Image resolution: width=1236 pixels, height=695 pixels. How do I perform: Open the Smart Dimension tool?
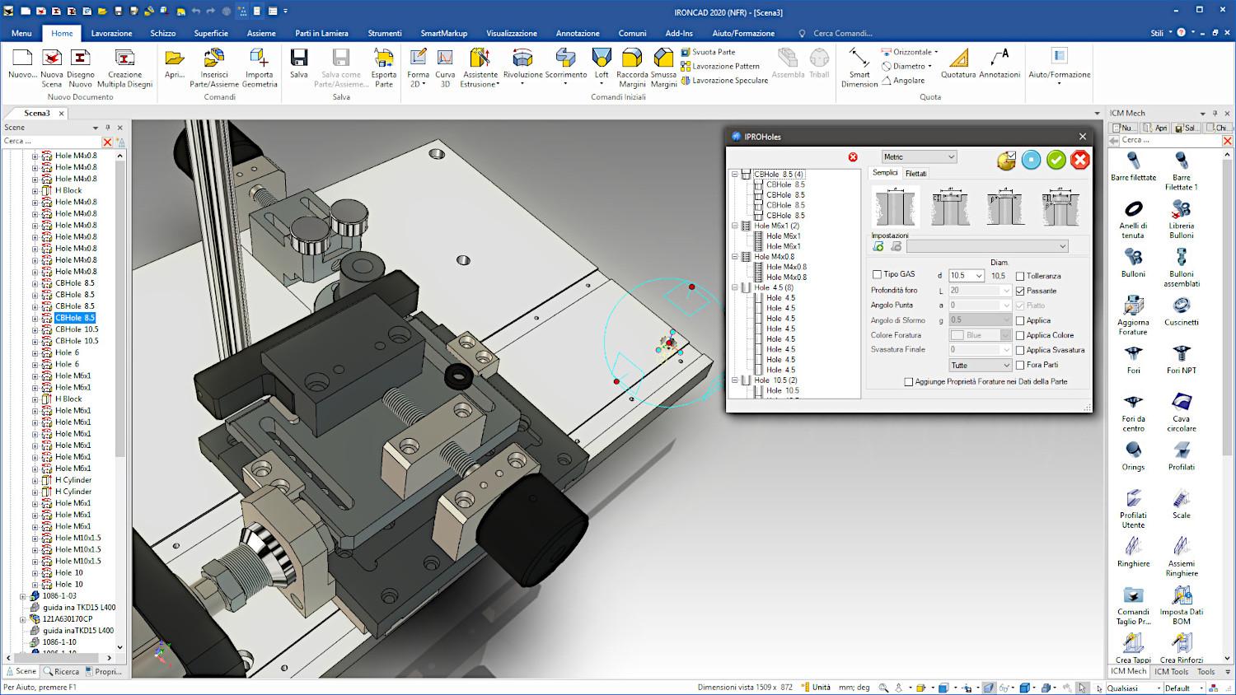[x=859, y=59]
